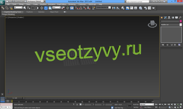
Task: Click the time slider 0 / 100 handle
Action: [15, 98]
